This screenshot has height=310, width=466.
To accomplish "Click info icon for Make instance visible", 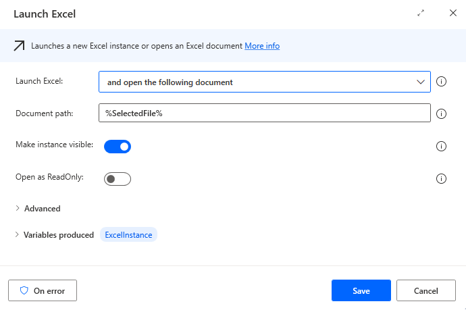I will point(442,146).
